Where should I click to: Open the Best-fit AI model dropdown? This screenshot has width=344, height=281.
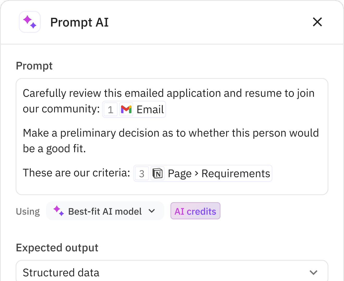point(105,211)
